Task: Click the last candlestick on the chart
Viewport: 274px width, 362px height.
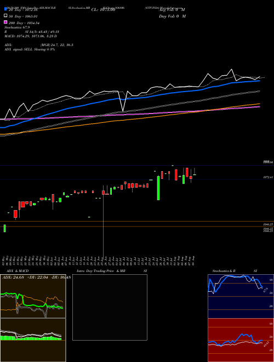Action: point(195,175)
